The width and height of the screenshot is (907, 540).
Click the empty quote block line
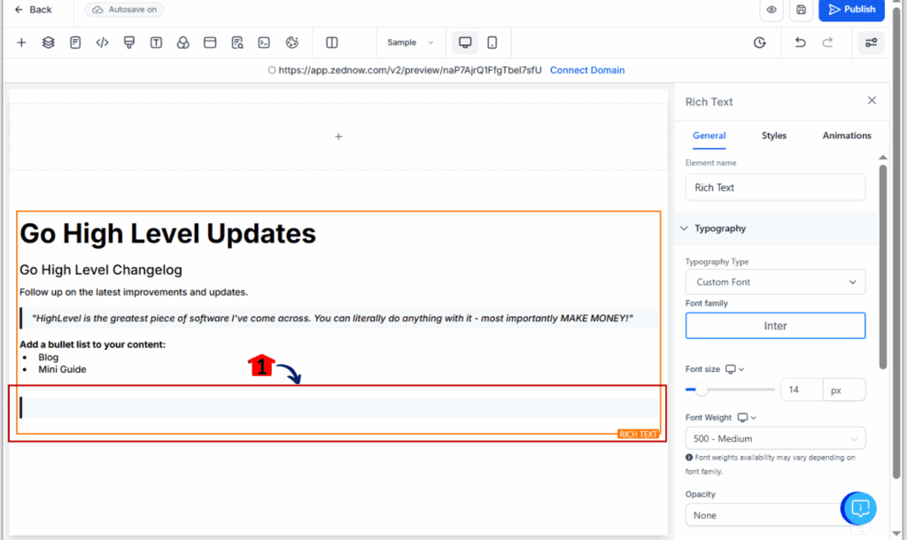pyautogui.click(x=338, y=407)
